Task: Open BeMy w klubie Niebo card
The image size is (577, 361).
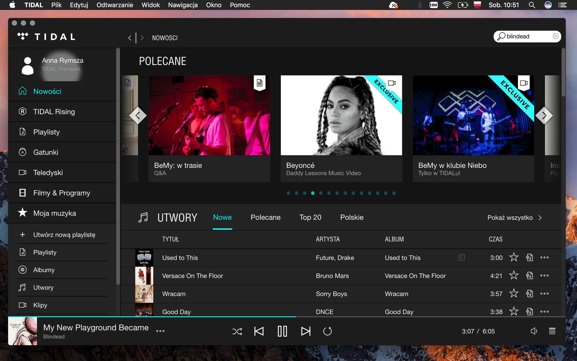Action: tap(473, 129)
